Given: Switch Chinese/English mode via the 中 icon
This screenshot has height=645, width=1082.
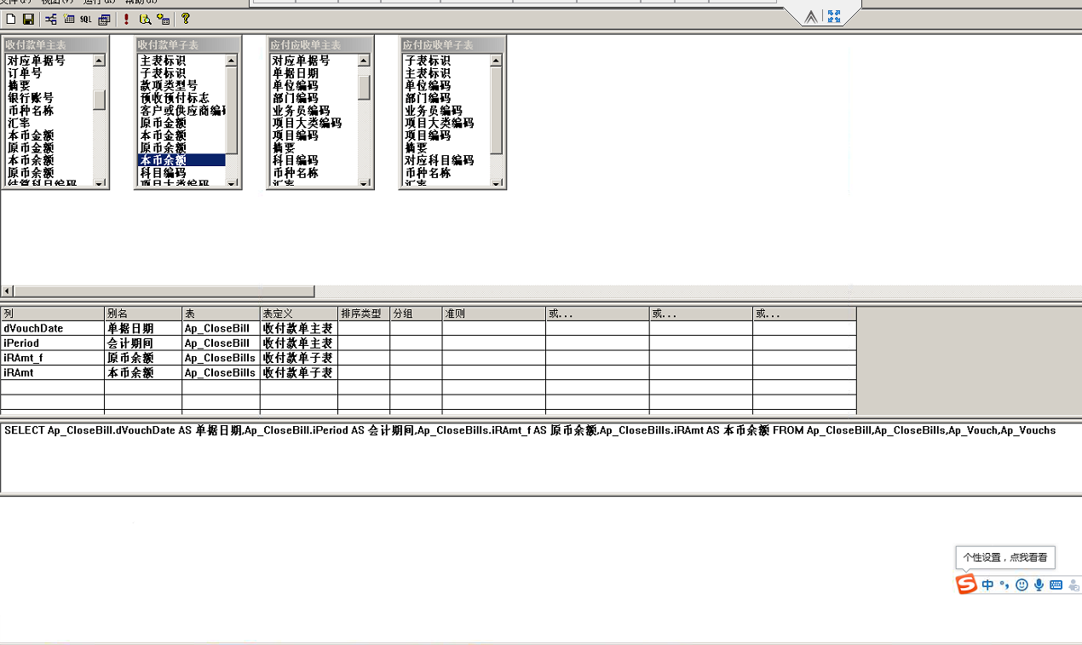Looking at the screenshot, I should [987, 585].
